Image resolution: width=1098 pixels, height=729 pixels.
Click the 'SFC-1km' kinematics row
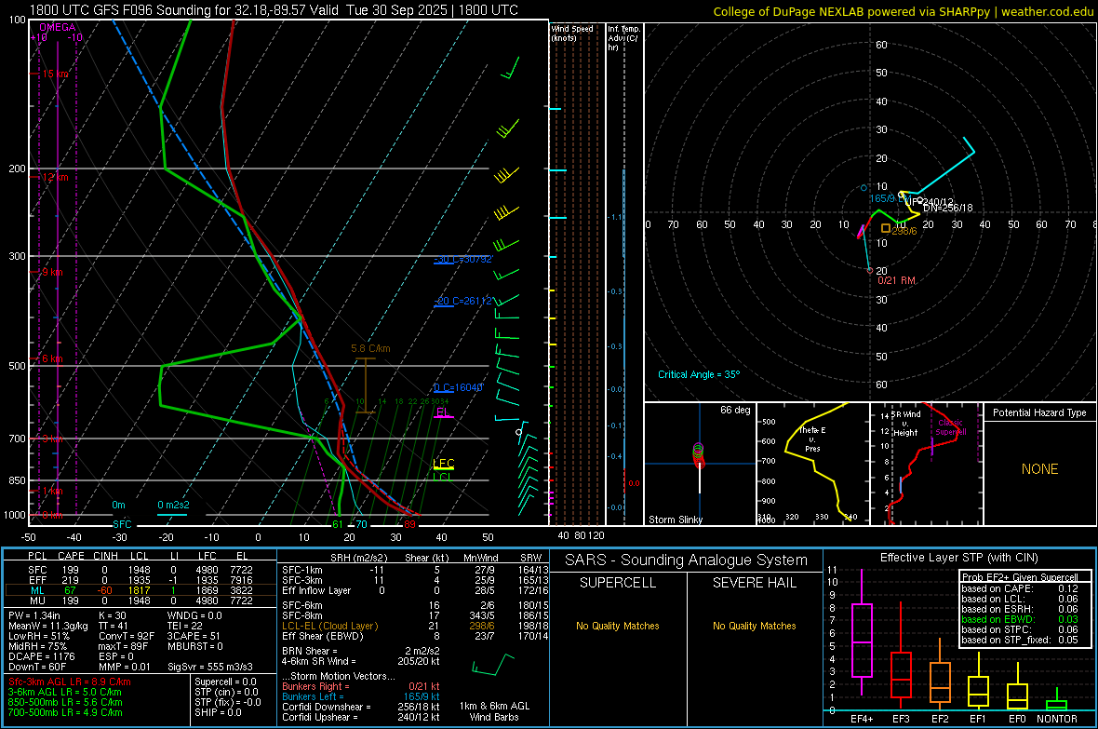(x=415, y=570)
